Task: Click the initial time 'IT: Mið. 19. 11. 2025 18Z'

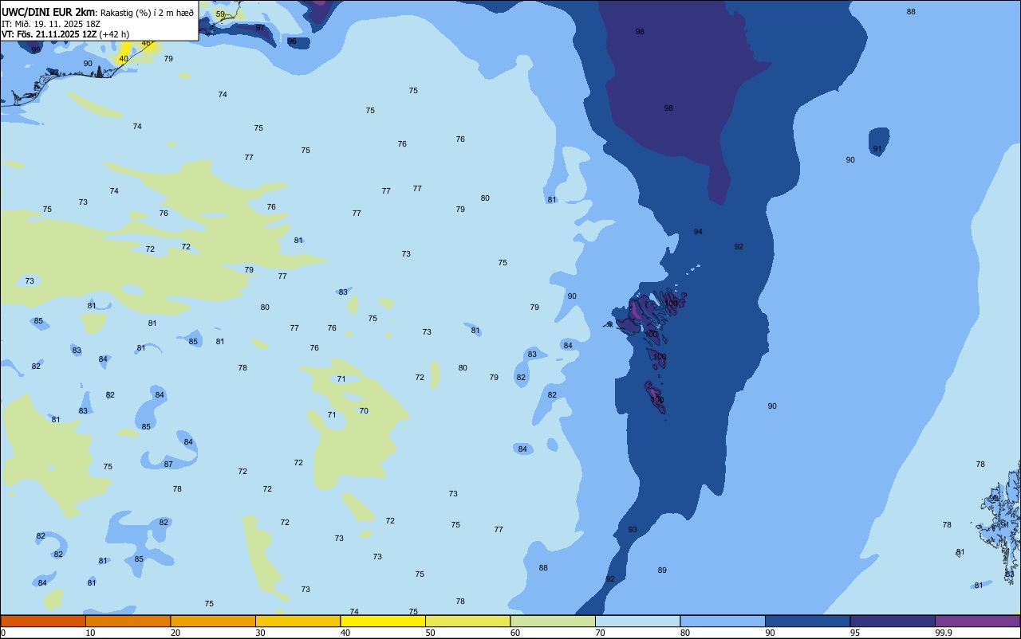Action: click(x=51, y=23)
